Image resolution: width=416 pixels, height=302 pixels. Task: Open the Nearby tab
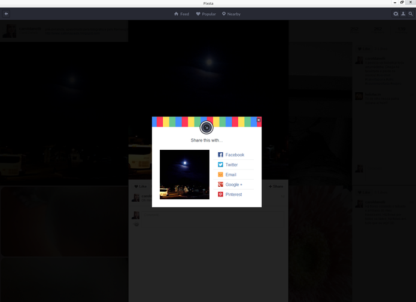point(232,14)
